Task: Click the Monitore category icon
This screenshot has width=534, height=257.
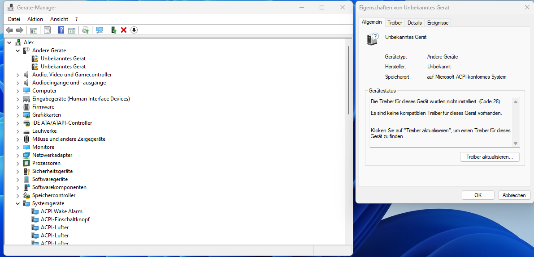Action: 26,147
